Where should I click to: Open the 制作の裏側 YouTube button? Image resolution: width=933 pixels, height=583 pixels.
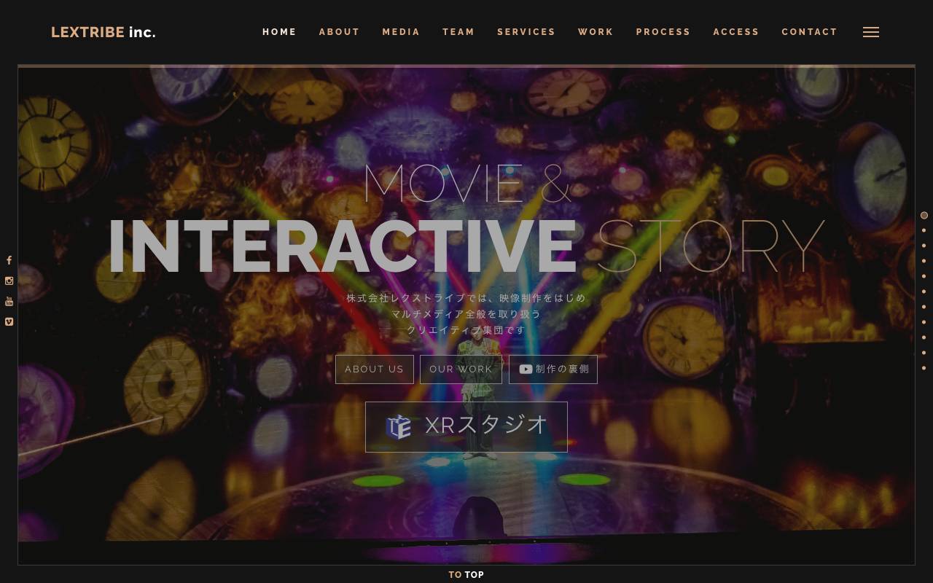pyautogui.click(x=553, y=369)
